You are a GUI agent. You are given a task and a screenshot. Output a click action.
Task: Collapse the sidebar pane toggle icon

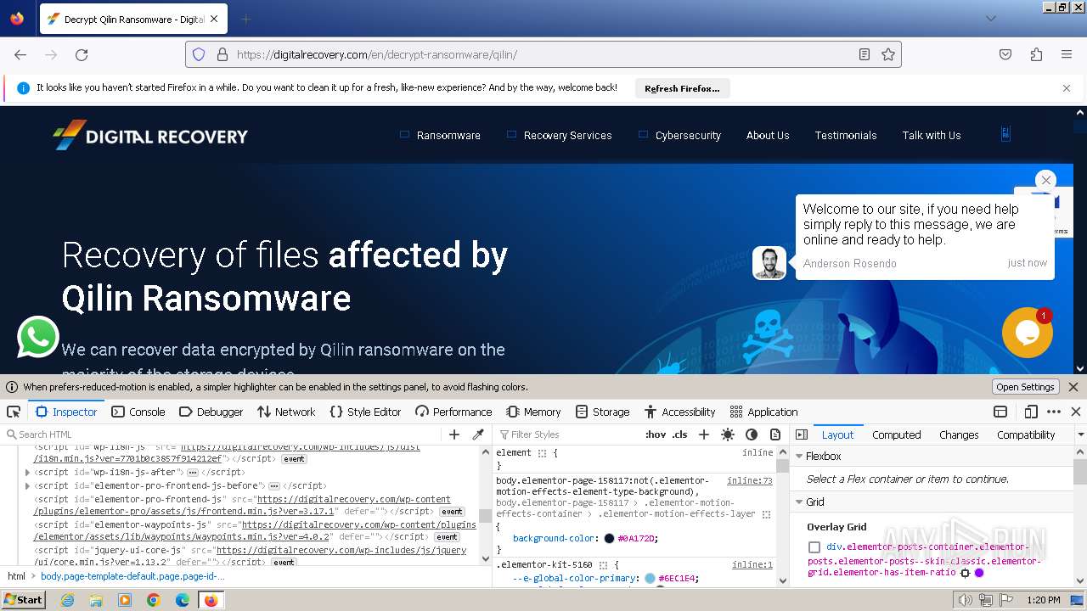click(802, 434)
